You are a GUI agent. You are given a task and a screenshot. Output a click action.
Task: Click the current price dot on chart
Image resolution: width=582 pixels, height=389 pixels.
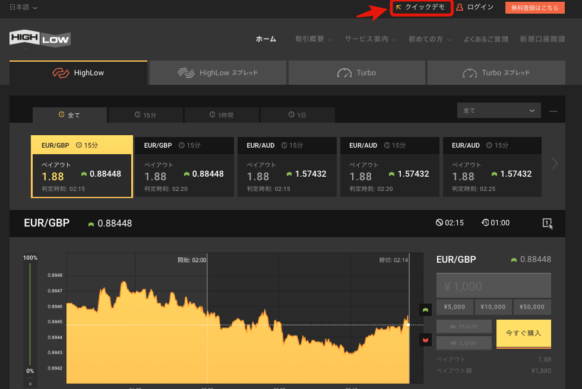coord(409,325)
